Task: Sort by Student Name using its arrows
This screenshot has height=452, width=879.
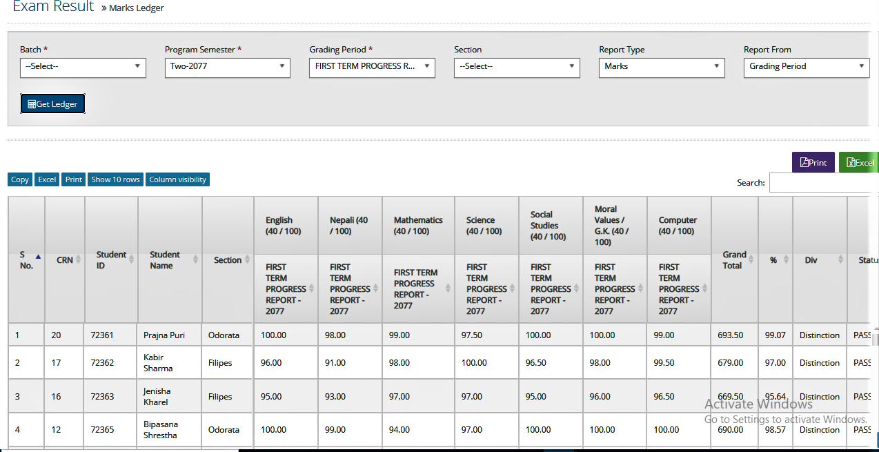Action: [195, 259]
